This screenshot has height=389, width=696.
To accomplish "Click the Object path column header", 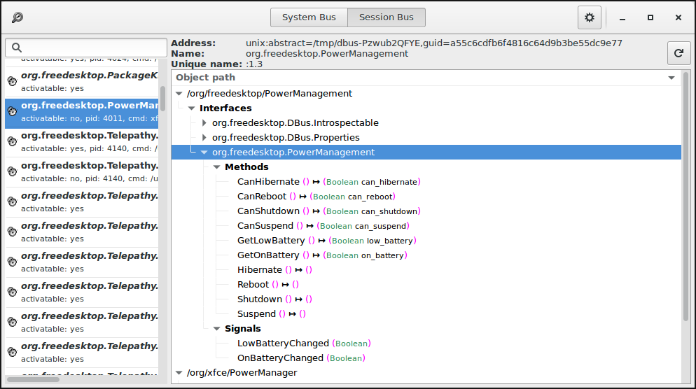I will click(x=420, y=78).
